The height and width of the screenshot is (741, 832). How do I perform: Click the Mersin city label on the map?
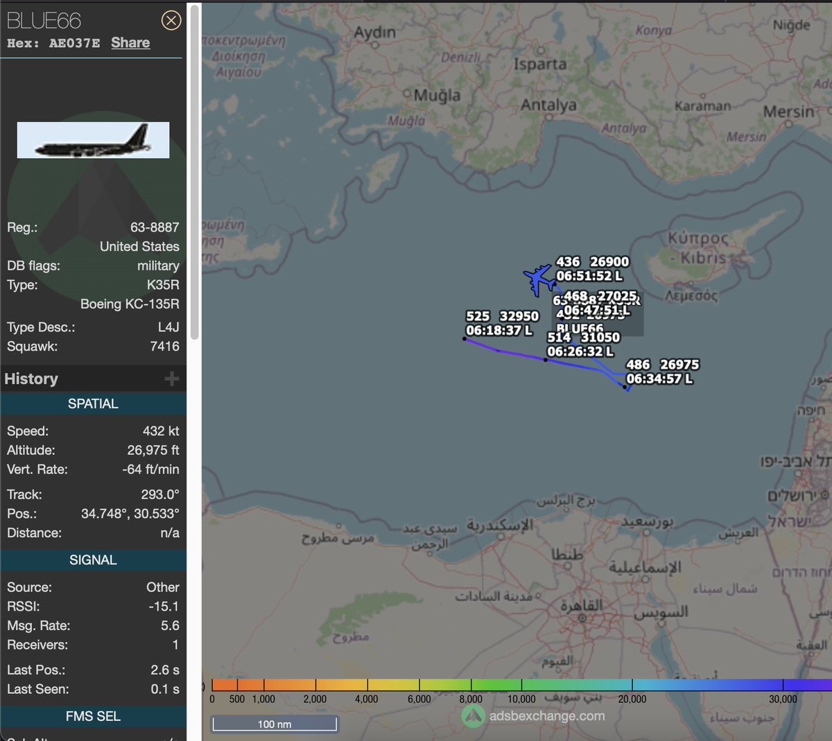[789, 112]
